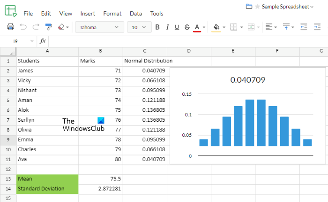Open the merge cells dropdown arrow
The width and height of the screenshot is (328, 202).
coord(258,27)
